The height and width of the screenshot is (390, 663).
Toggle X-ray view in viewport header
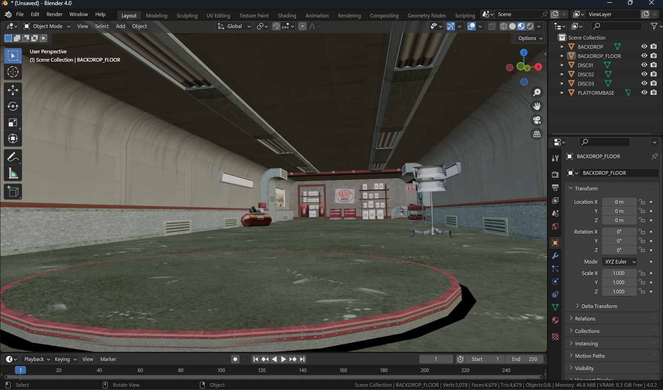(x=492, y=26)
